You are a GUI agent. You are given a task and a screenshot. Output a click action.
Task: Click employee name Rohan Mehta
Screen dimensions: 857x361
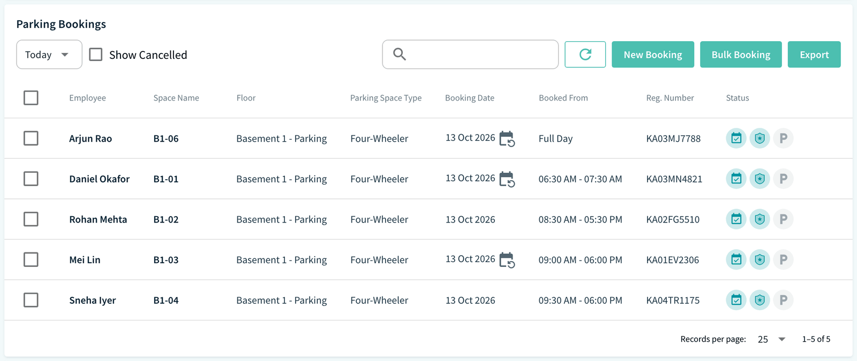98,219
